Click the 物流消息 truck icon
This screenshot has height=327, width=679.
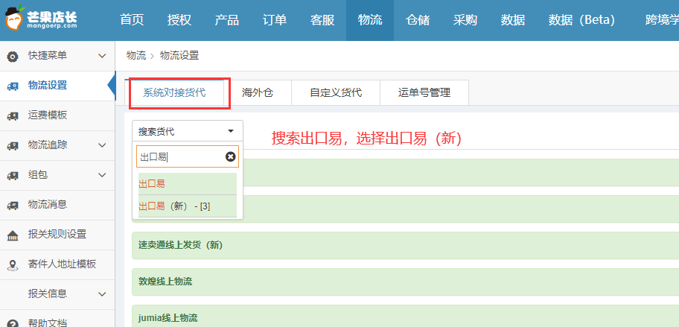(13, 205)
